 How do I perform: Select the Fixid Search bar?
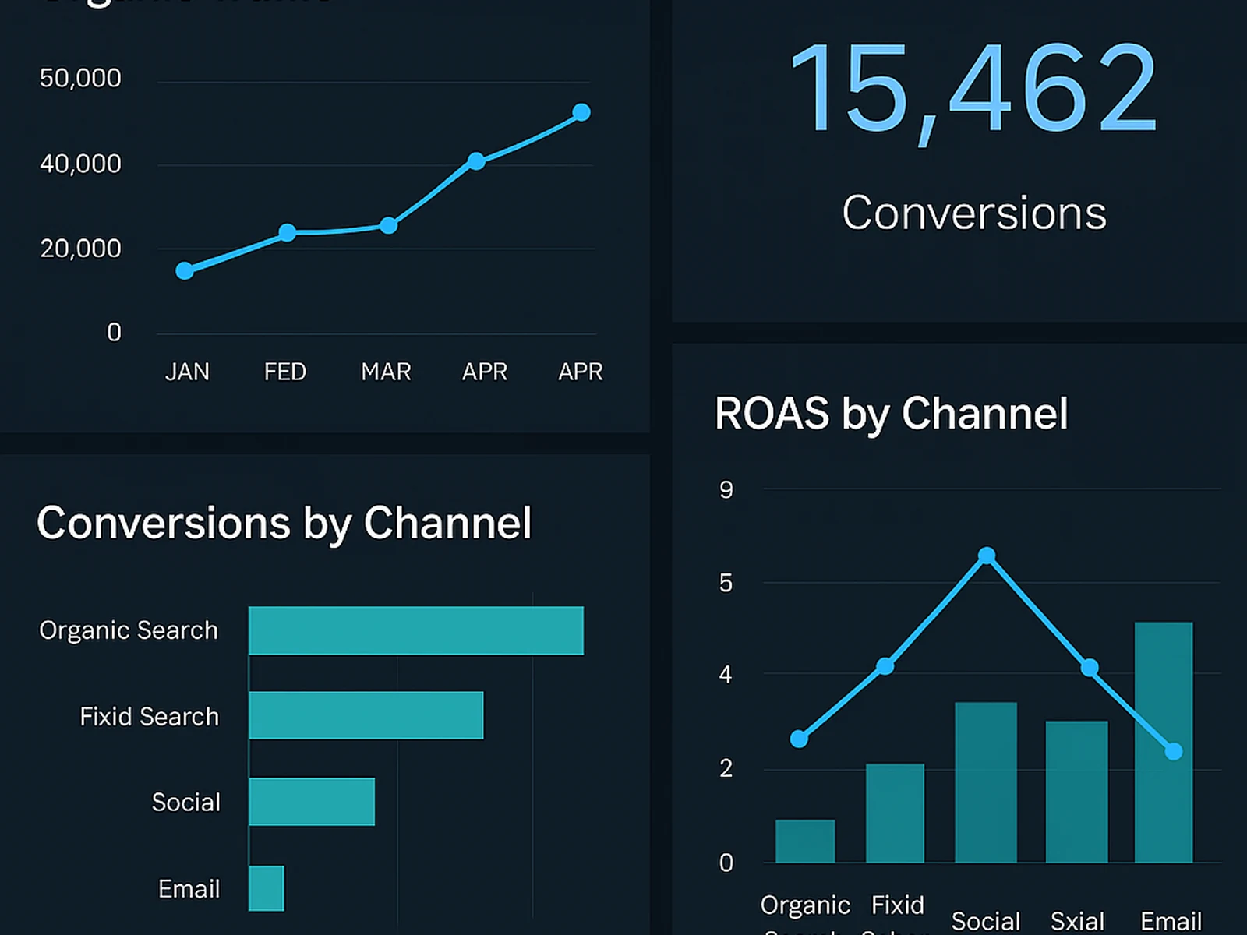(365, 715)
